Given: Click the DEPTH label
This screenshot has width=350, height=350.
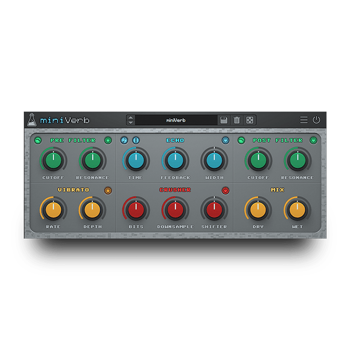Looking at the screenshot, I should click(93, 227).
